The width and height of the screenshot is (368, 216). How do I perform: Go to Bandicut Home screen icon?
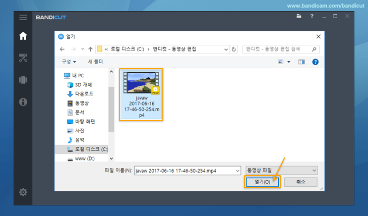click(x=23, y=36)
